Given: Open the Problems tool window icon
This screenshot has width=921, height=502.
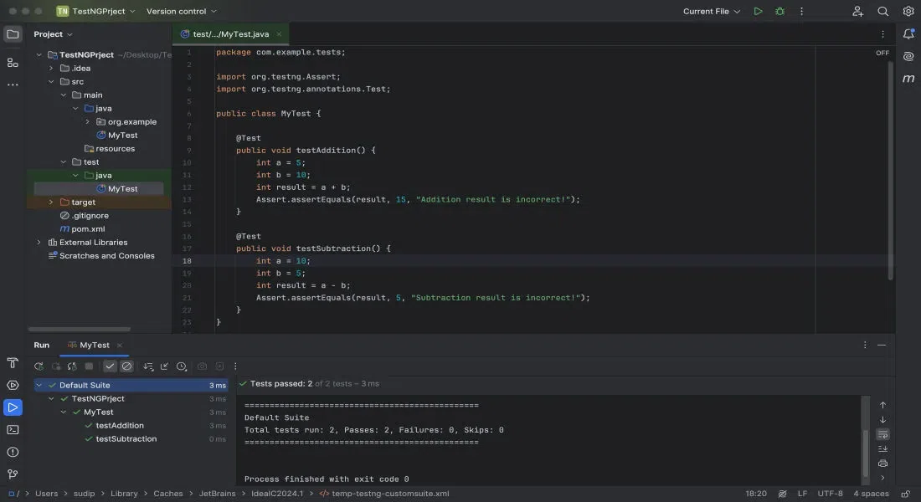Looking at the screenshot, I should [13, 452].
